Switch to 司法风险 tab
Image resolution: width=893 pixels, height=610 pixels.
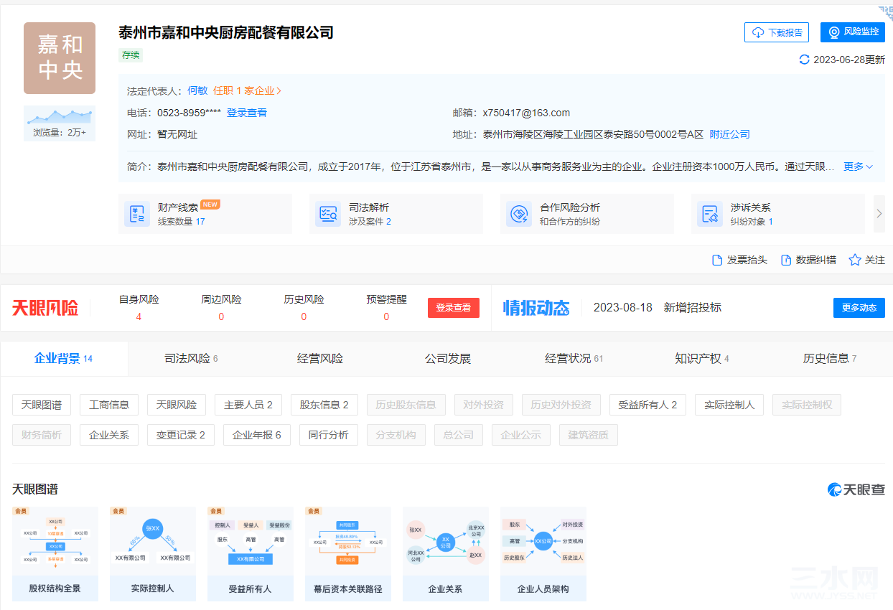coord(191,358)
